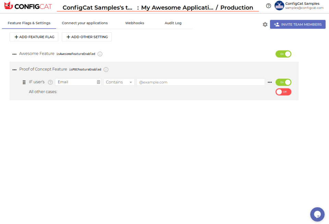Open options menu for Proof of Concept Feature
The width and height of the screenshot is (329, 224).
[14, 69]
